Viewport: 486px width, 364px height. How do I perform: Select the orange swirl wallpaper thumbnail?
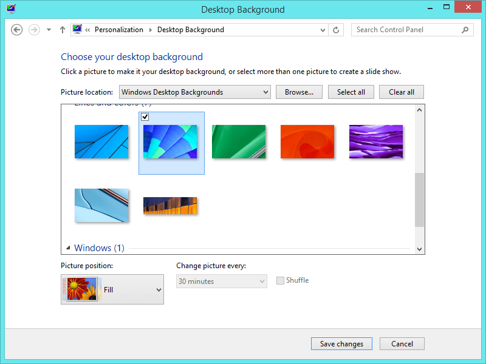pos(307,142)
